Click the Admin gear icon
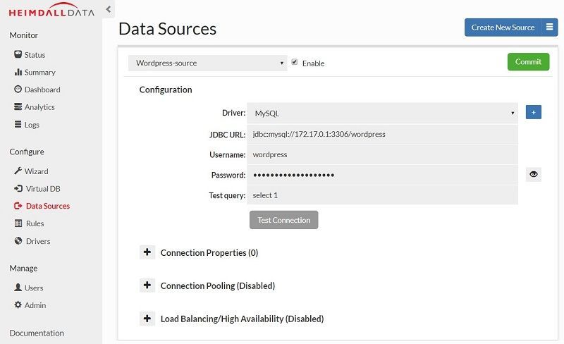This screenshot has height=344, width=564. (x=18, y=305)
